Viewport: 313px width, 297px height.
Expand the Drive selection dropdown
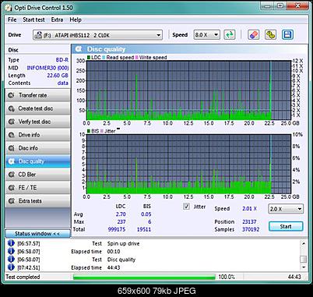[x=97, y=35]
